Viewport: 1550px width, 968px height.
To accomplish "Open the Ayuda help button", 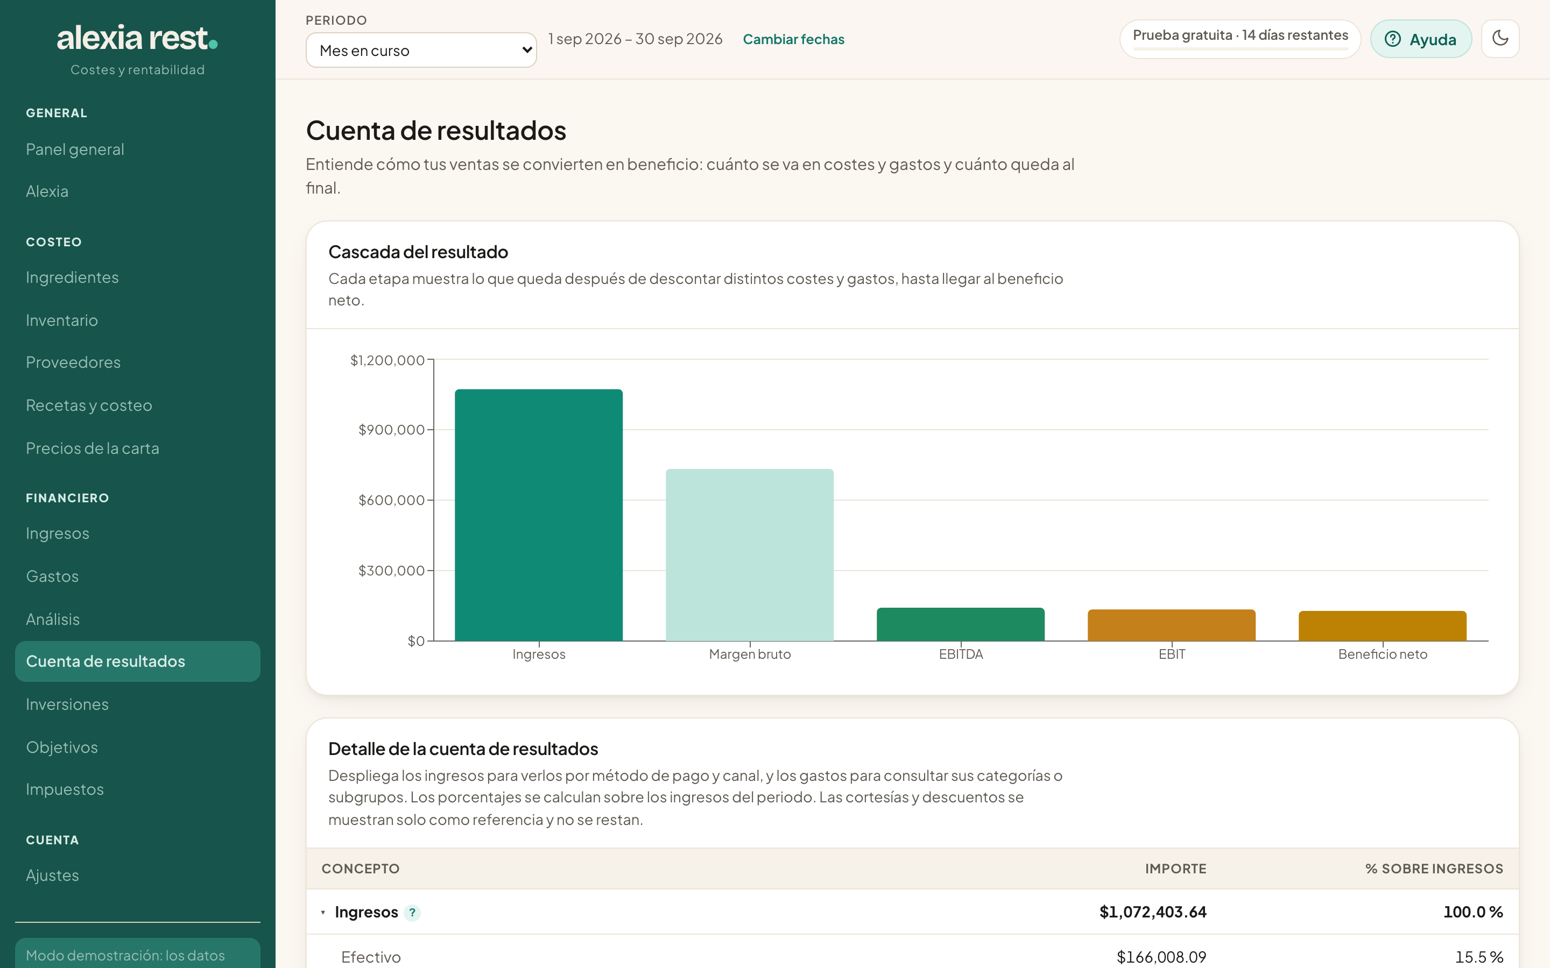I will coord(1421,38).
